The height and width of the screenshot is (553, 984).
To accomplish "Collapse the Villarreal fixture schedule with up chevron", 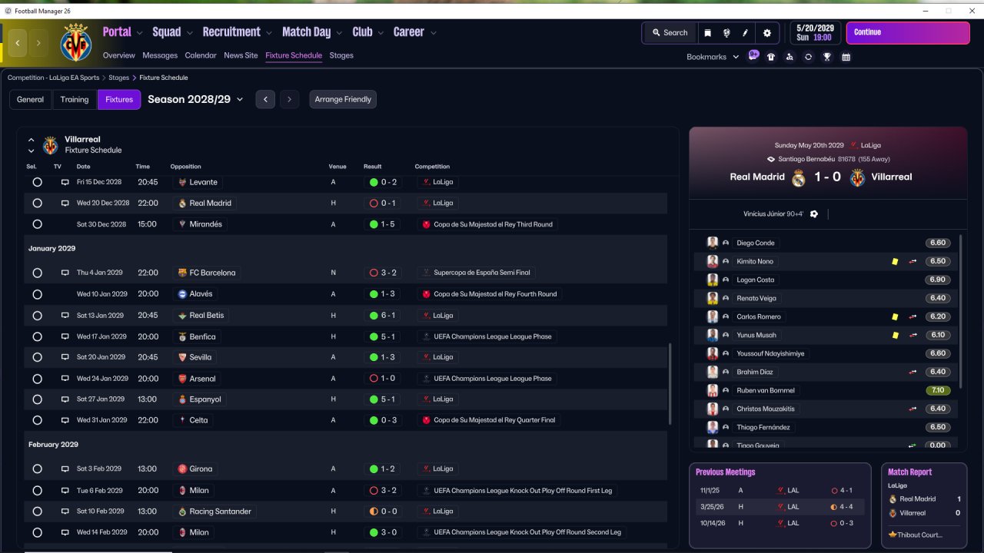I will point(31,141).
